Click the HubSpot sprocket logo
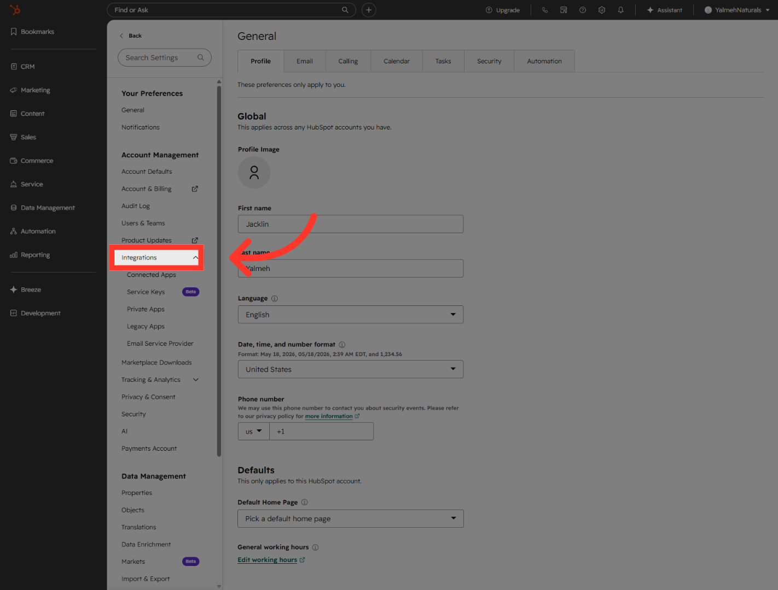Image resolution: width=778 pixels, height=590 pixels. (x=15, y=10)
